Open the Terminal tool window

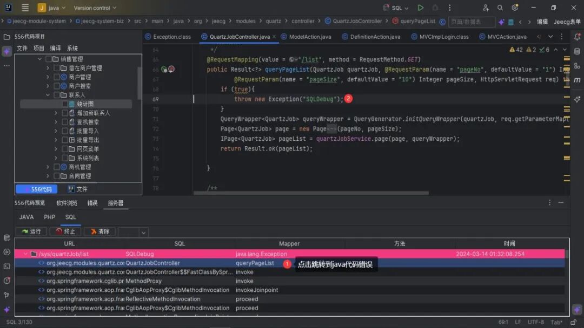pyautogui.click(x=6, y=266)
